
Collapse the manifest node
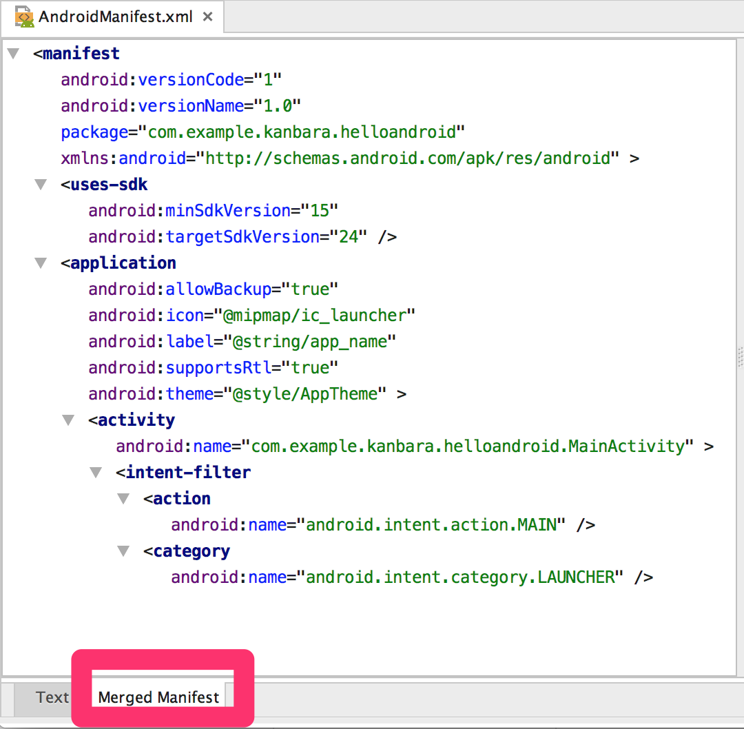pyautogui.click(x=13, y=53)
